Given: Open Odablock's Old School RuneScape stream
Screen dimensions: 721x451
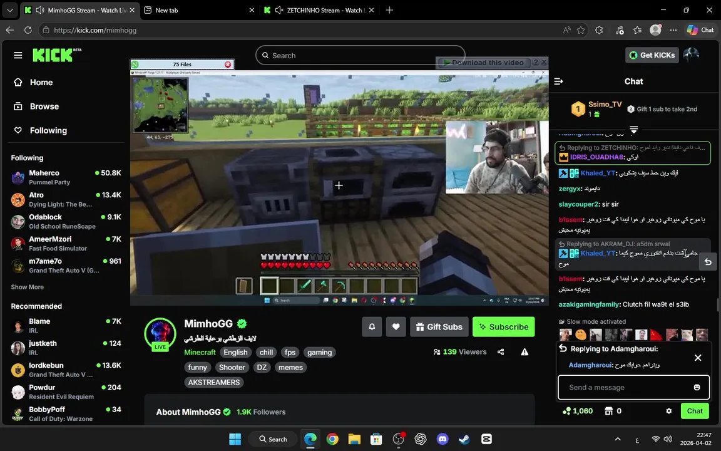Looking at the screenshot, I should (66, 221).
